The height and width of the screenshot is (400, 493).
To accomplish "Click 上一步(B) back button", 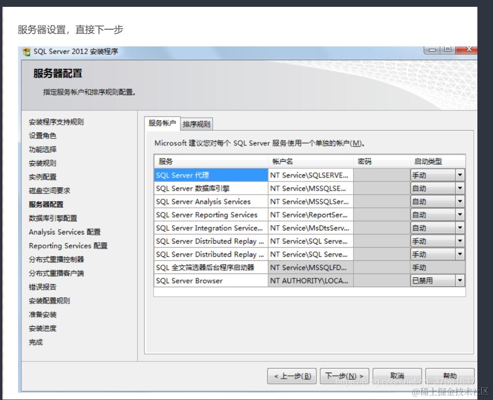I will click(x=292, y=376).
